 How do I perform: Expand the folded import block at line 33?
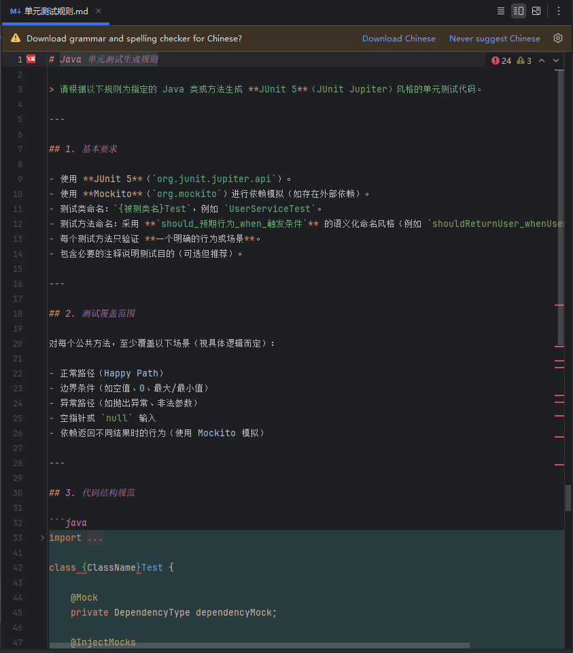pos(42,537)
